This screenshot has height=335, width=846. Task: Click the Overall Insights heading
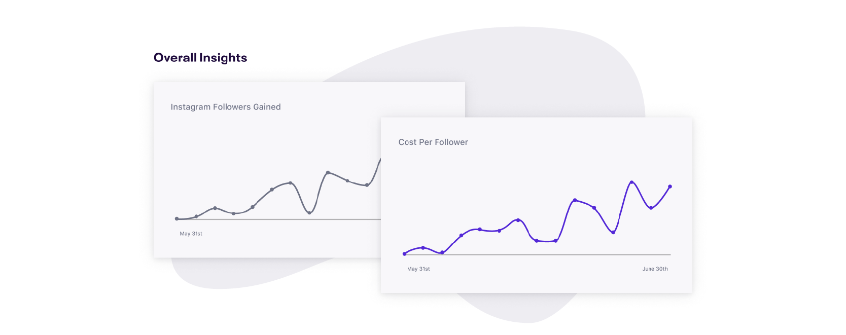pos(200,58)
